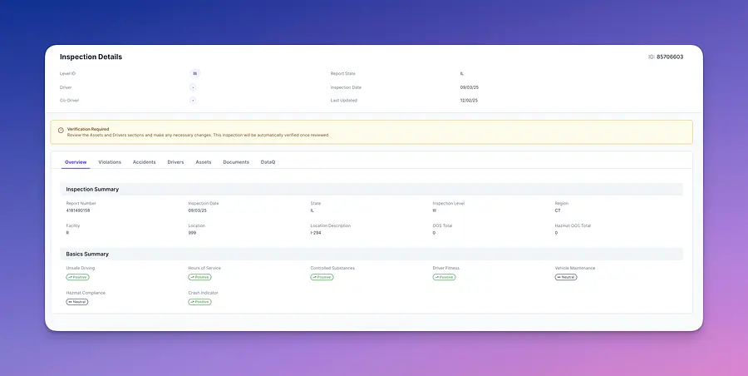Image resolution: width=748 pixels, height=376 pixels.
Task: Click the Controlled Substances label
Action: click(x=332, y=268)
